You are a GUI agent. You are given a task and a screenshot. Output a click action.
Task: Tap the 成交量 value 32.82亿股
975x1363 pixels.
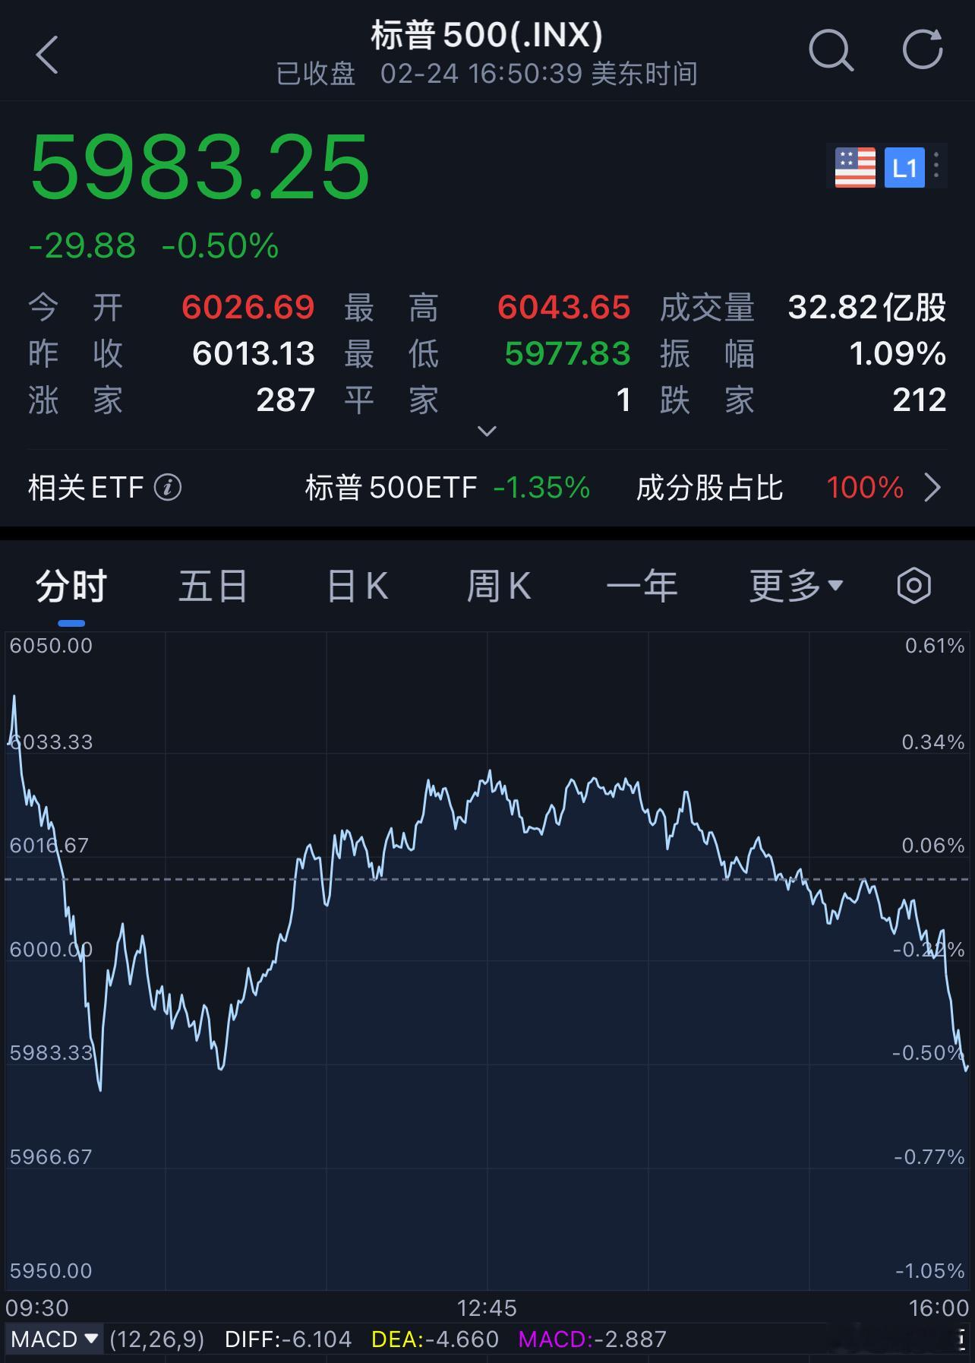point(867,307)
